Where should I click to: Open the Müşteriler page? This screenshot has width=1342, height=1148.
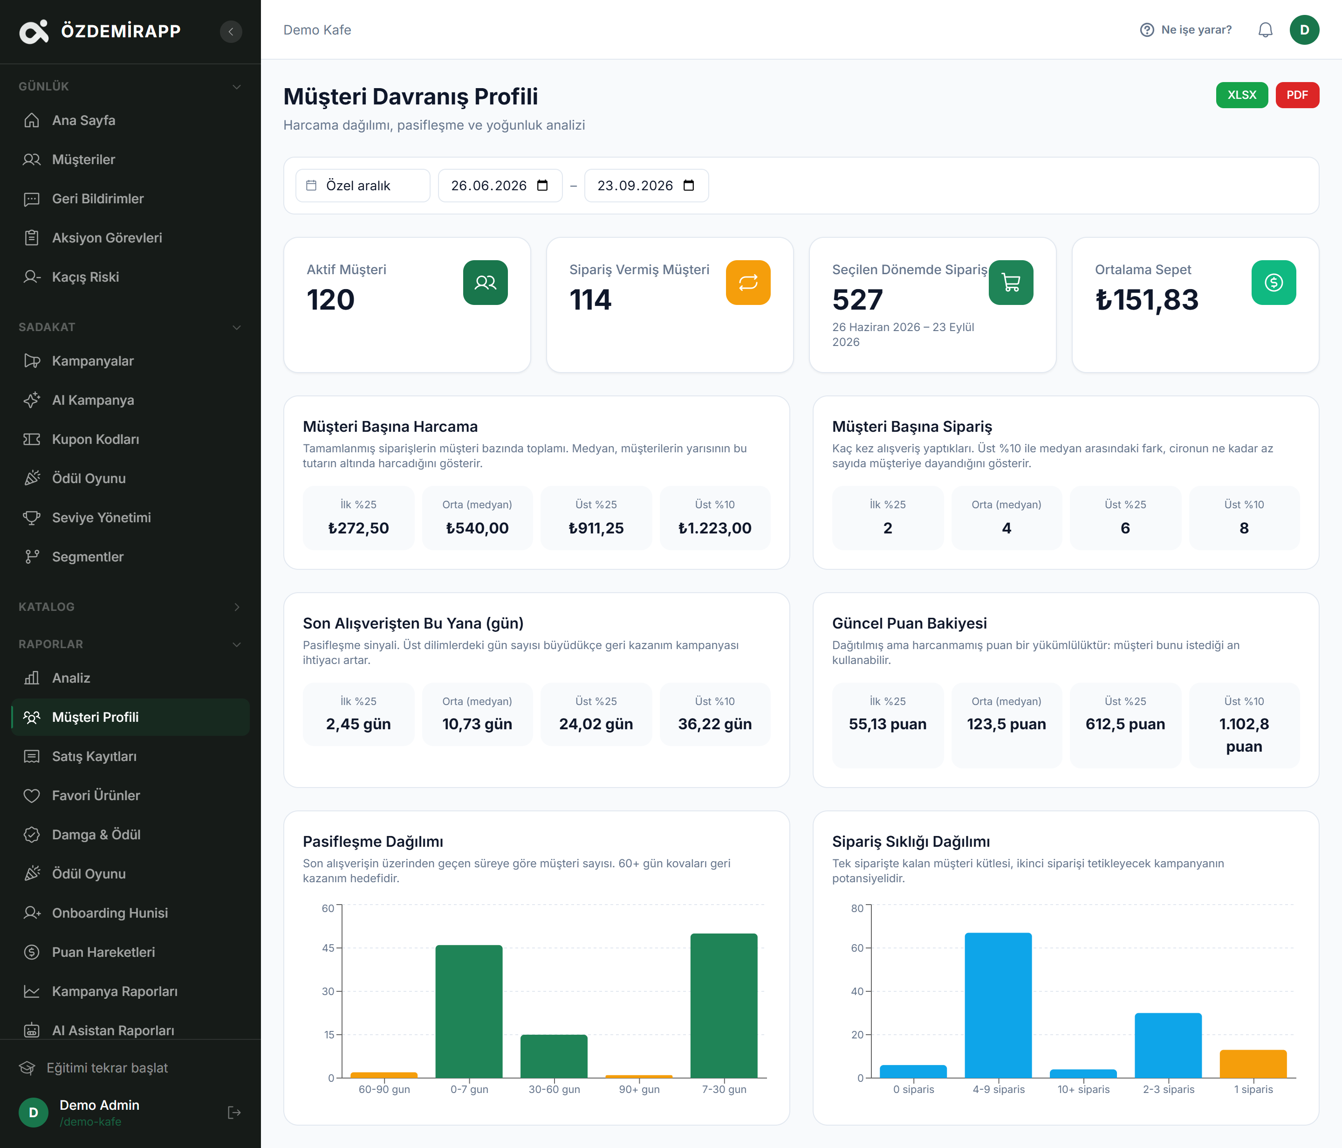click(130, 159)
